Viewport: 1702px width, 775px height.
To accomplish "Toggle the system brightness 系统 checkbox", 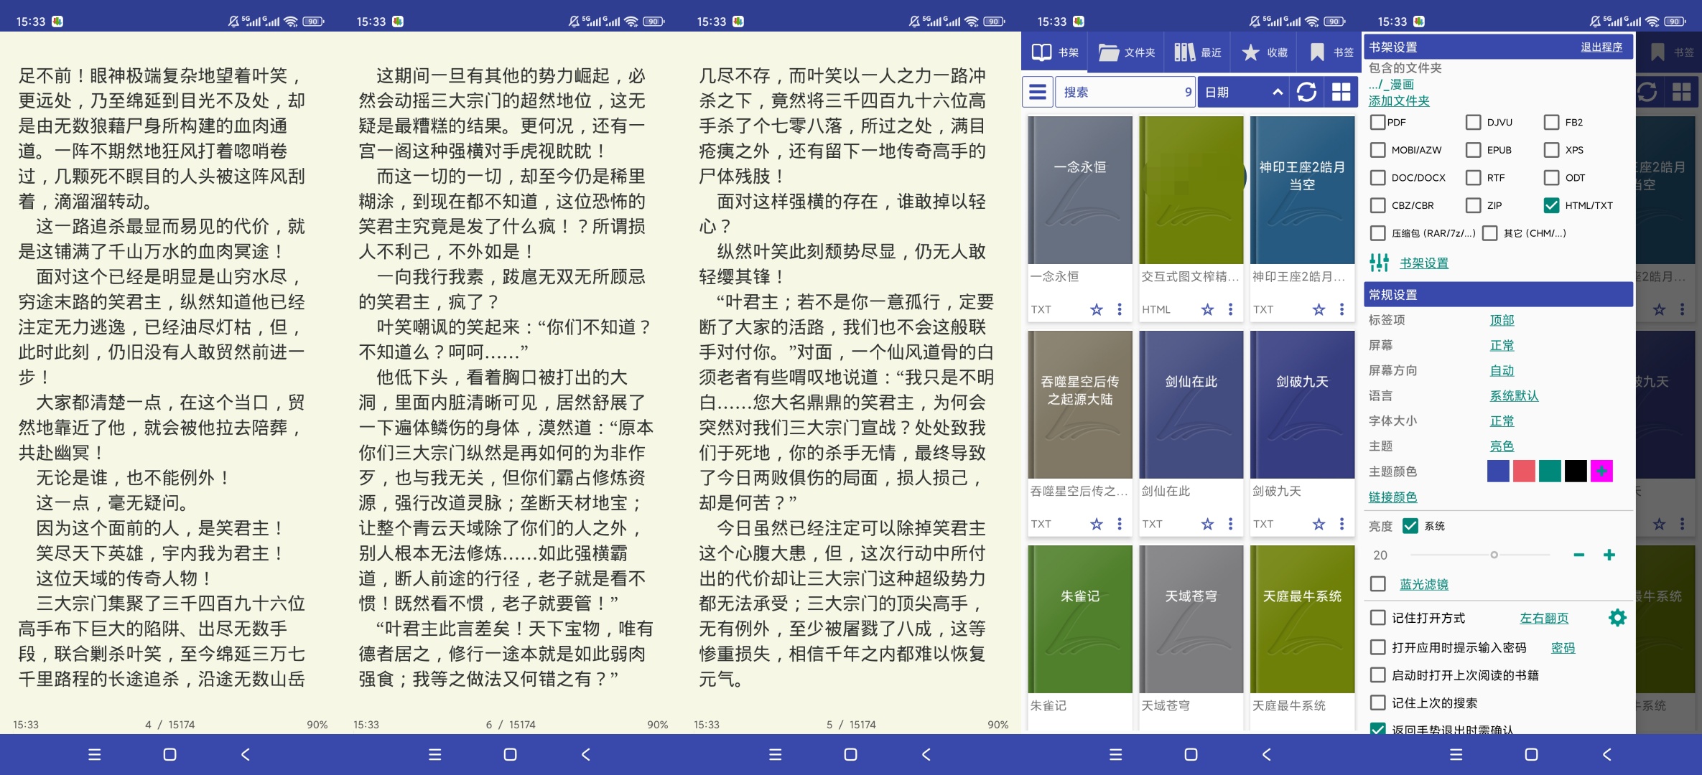I will pos(1410,526).
